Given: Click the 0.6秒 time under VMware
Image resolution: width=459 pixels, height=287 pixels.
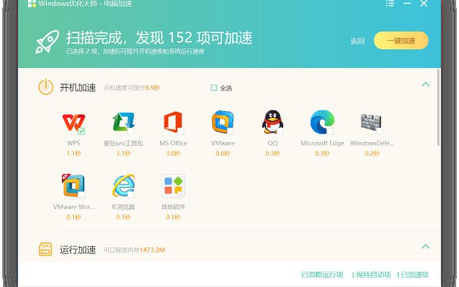Looking at the screenshot, I should 223,153.
